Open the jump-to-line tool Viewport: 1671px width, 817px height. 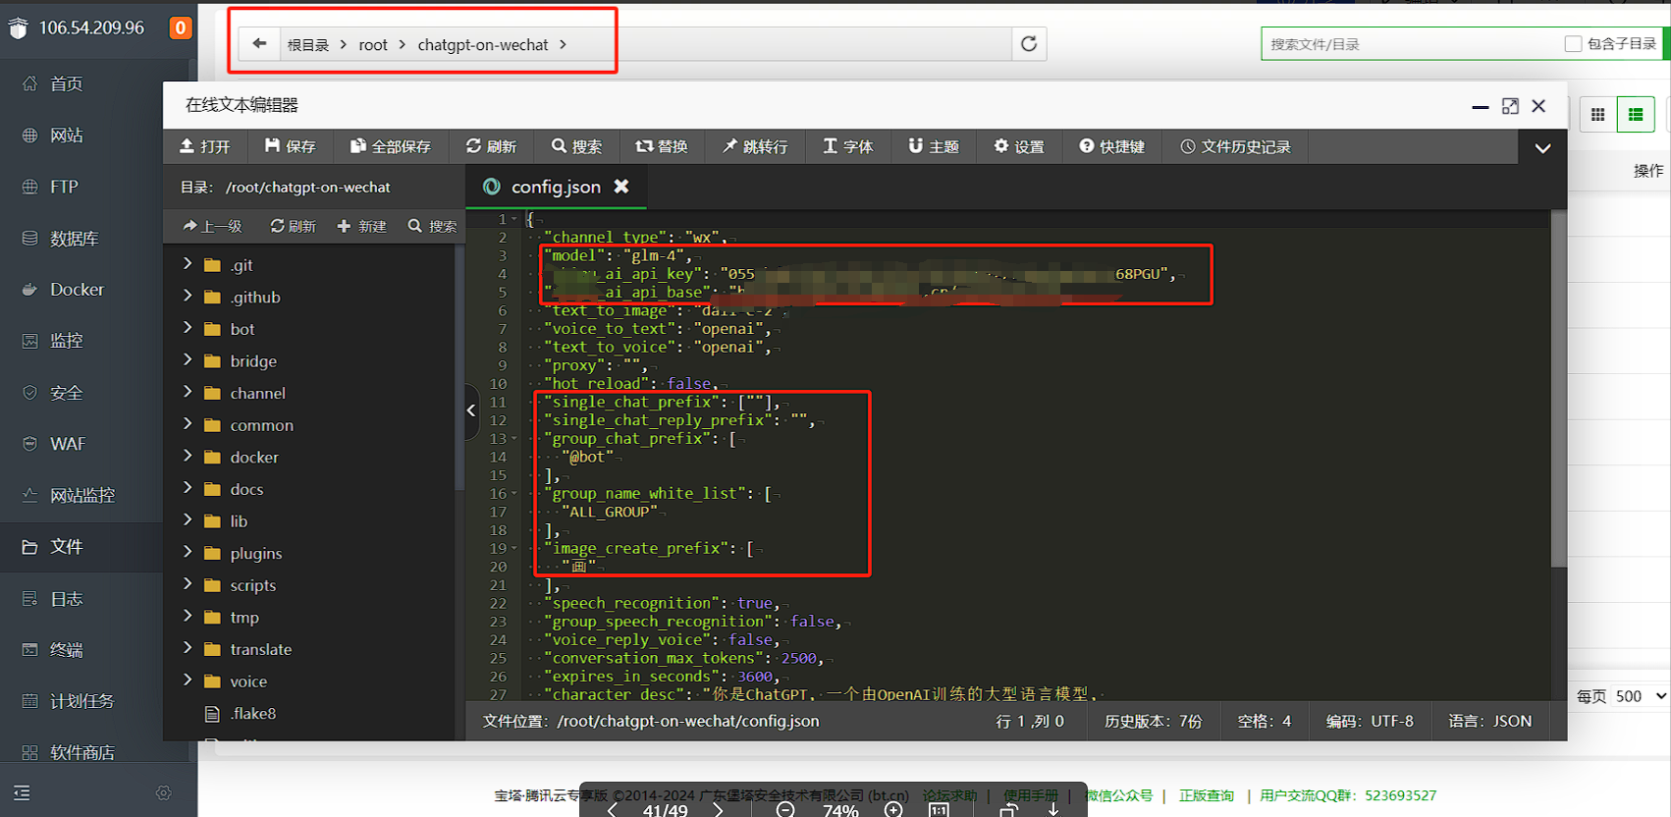[755, 146]
